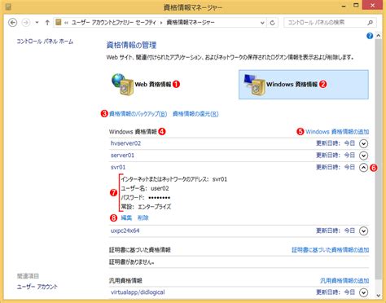Image resolution: width=386 pixels, height=303 pixels.
Task: Go up one folder level
Action: click(47, 23)
